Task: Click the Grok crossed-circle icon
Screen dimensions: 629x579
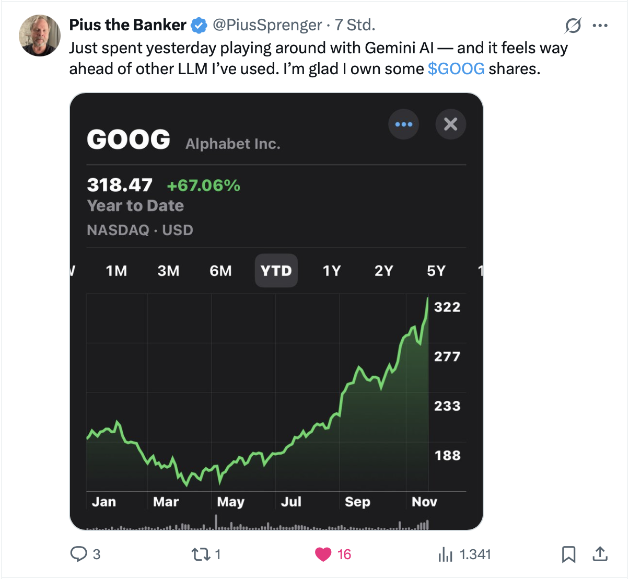Action: pos(573,25)
